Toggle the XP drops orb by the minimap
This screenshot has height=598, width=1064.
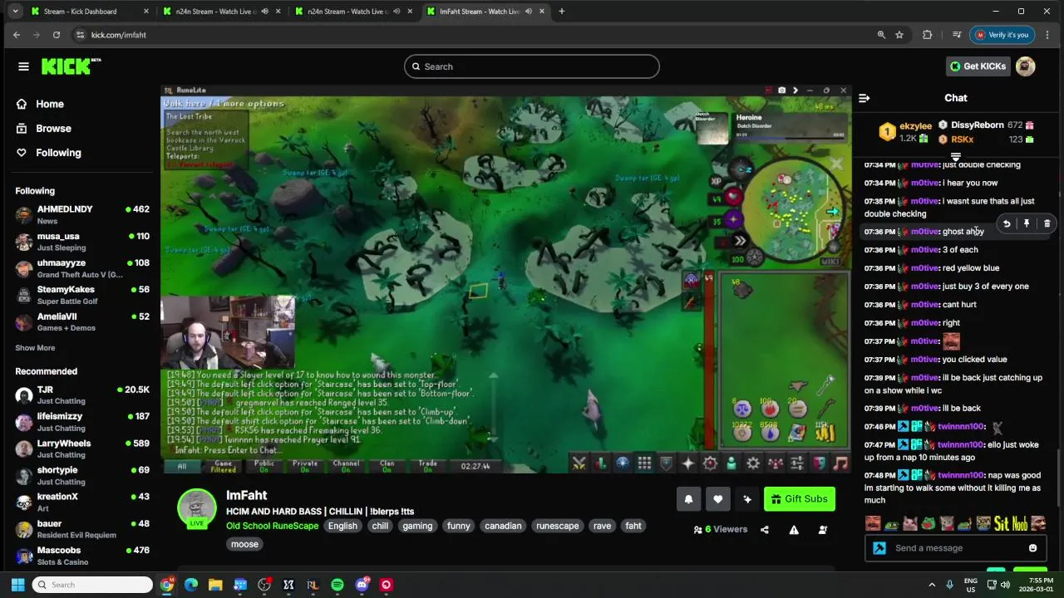coord(716,181)
